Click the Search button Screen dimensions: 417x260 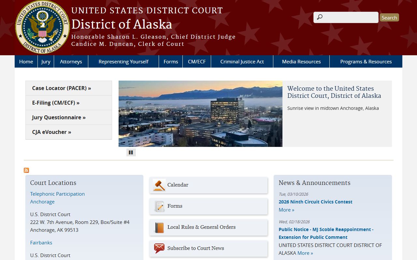(389, 18)
